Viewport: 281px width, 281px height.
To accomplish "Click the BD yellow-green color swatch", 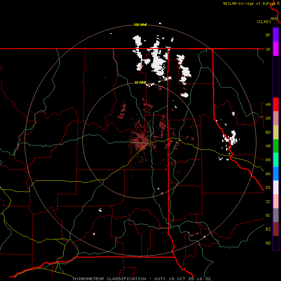I will pyautogui.click(x=276, y=132).
